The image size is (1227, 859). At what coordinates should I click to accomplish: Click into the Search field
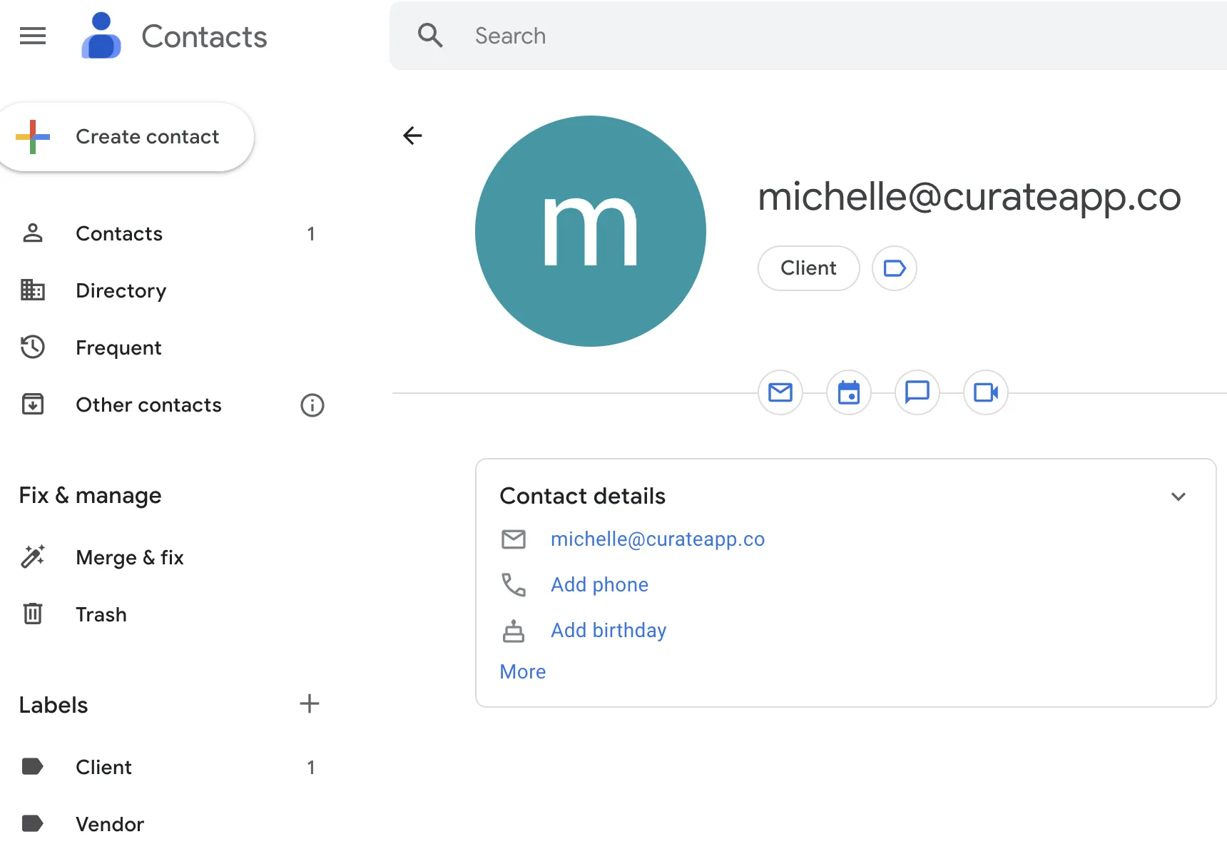click(x=785, y=36)
